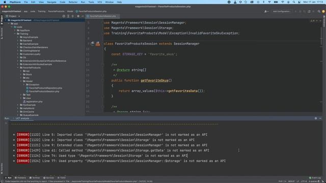This screenshot has width=326, height=183.
Task: Open the Event Log button
Action: pyautogui.click(x=315, y=178)
